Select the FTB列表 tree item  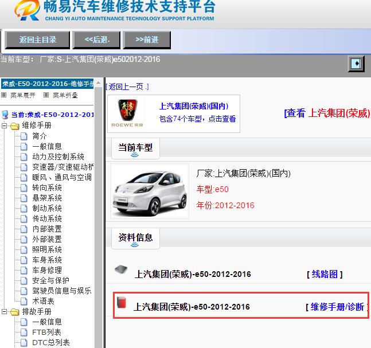(46, 332)
